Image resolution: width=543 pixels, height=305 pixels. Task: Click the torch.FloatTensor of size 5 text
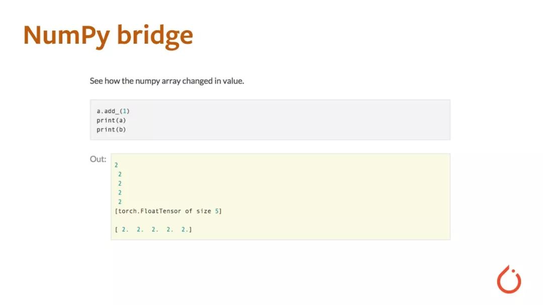(168, 211)
